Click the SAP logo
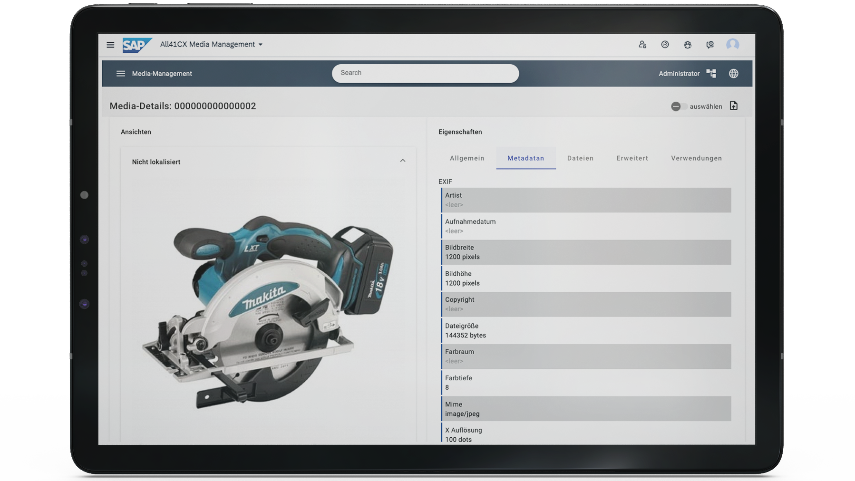The height and width of the screenshot is (481, 855). pyautogui.click(x=136, y=45)
